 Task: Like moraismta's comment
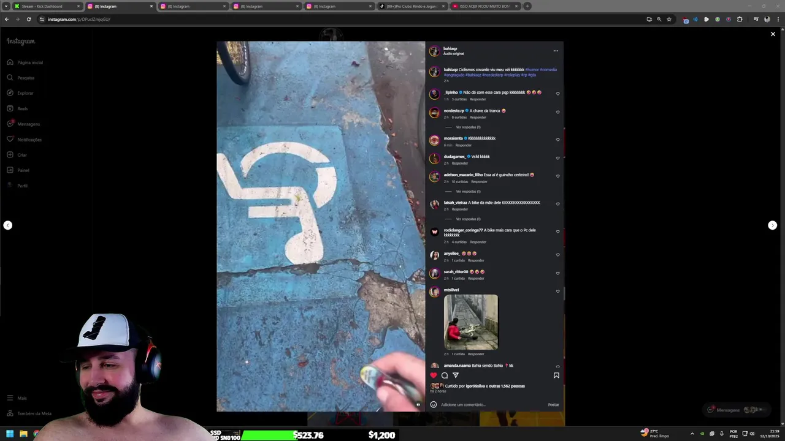point(557,140)
